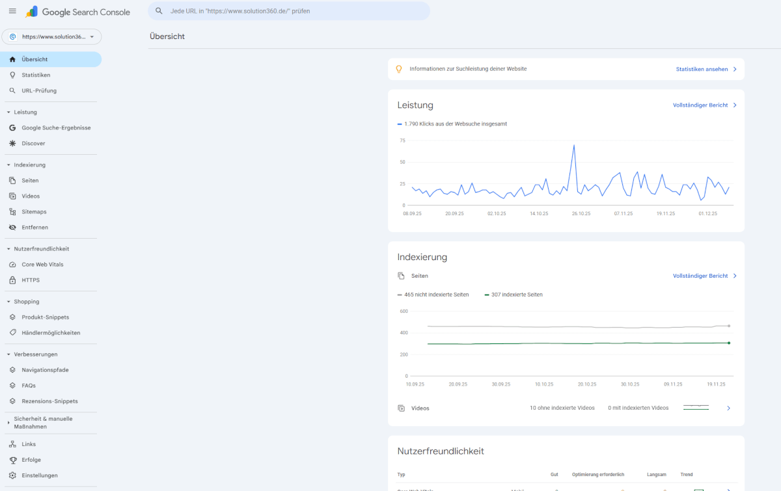Collapse the Shopping section
The height and width of the screenshot is (491, 781).
click(x=8, y=302)
